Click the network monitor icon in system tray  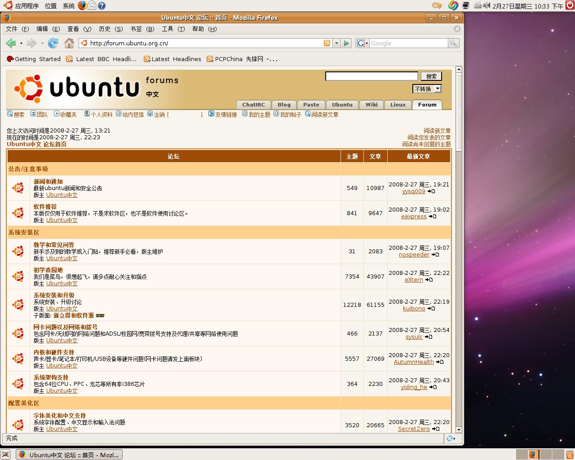pyautogui.click(x=466, y=5)
